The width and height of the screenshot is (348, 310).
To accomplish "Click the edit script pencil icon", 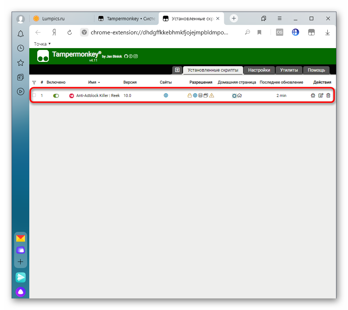I will (321, 95).
